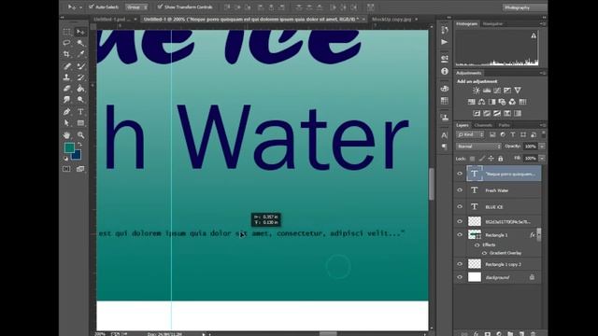Collapse Rectangle 1 effects list arrow
This screenshot has width=598, height=336.
point(539,235)
